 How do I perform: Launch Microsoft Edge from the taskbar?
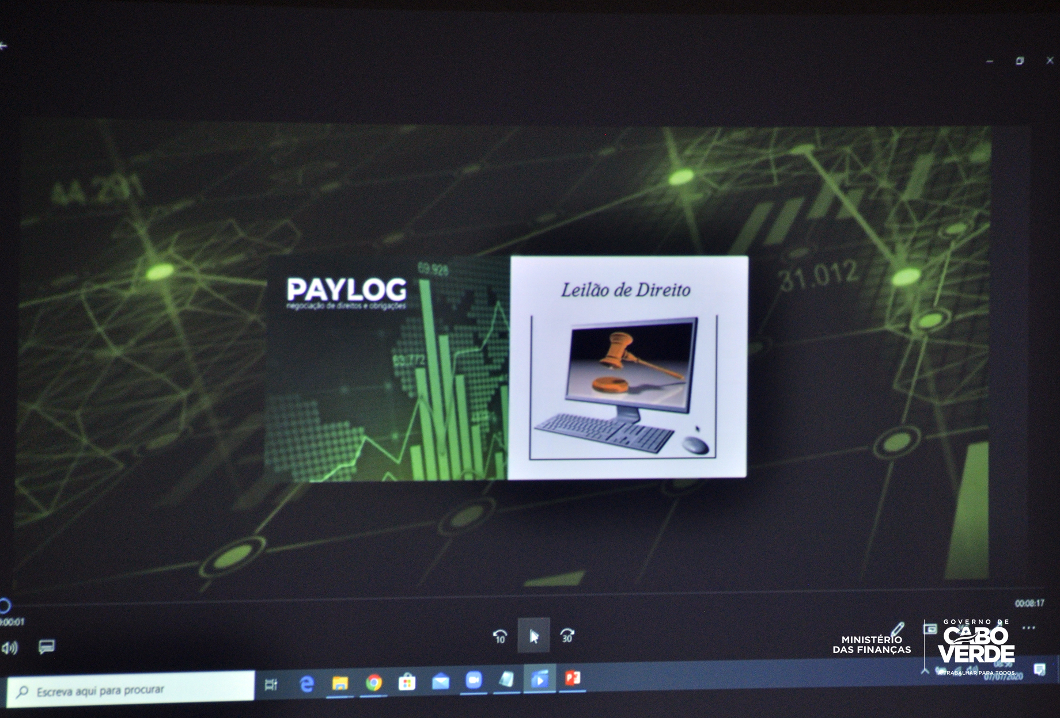tap(306, 684)
